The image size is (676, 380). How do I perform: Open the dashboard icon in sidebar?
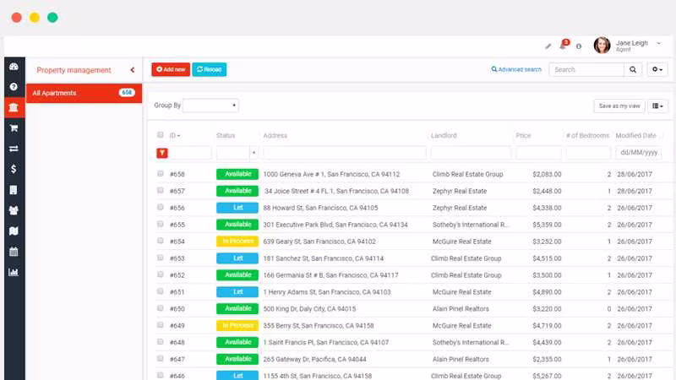tap(14, 67)
